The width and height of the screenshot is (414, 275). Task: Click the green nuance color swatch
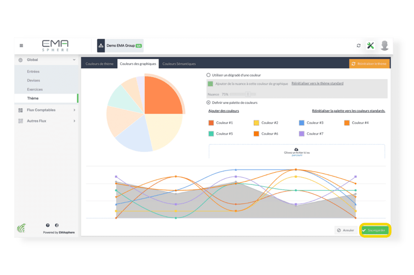click(x=210, y=84)
